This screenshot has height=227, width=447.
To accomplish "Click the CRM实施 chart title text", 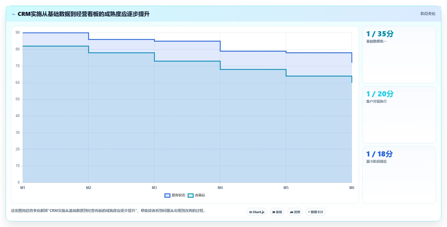I will [84, 14].
